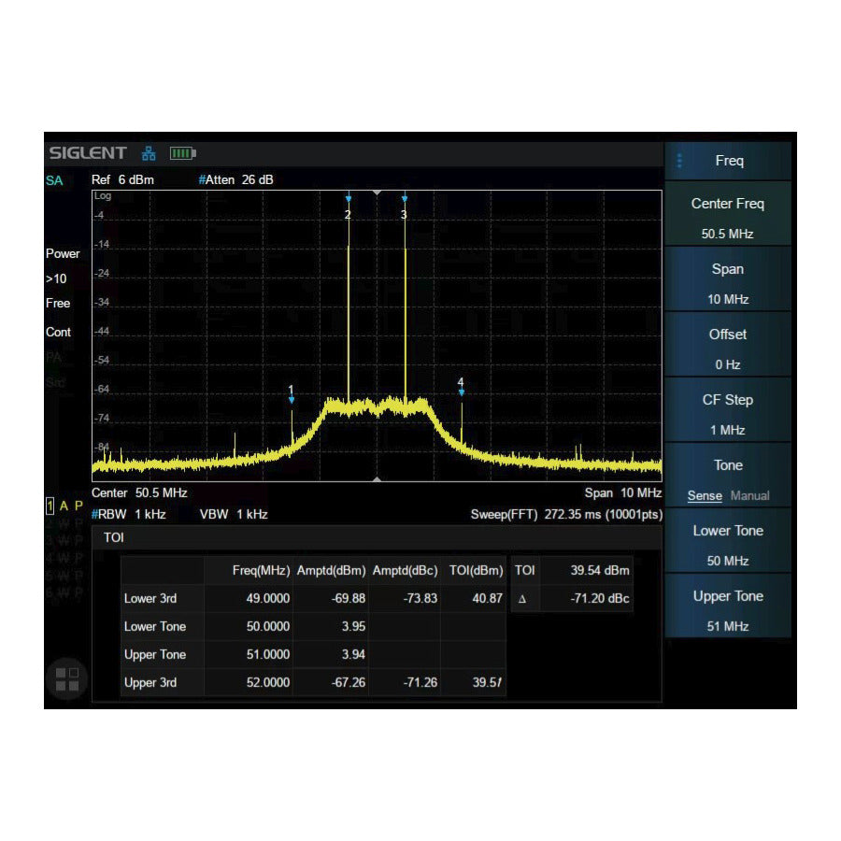Open the home grid menu icon
Screen dimensions: 841x841
tap(67, 678)
